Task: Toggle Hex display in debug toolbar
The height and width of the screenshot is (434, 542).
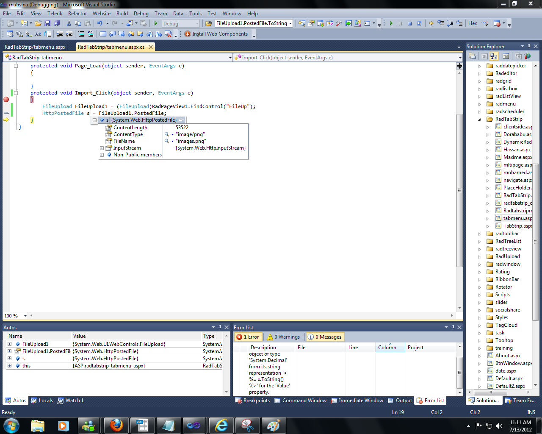Action: click(473, 23)
